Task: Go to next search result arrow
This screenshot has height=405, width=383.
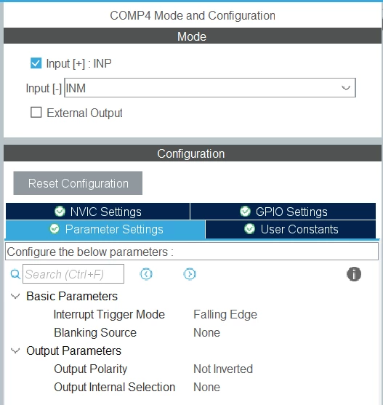Action: coord(190,274)
